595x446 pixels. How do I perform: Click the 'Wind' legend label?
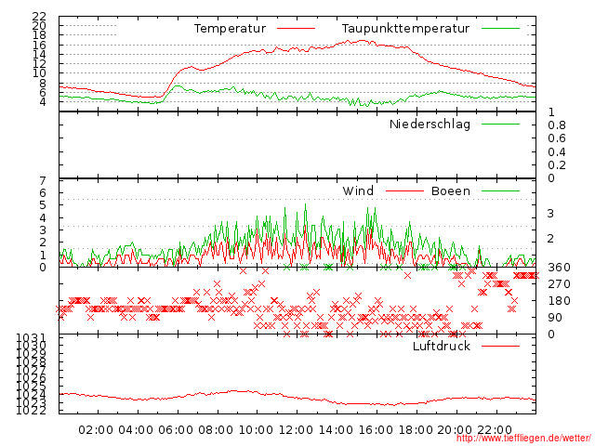(358, 190)
